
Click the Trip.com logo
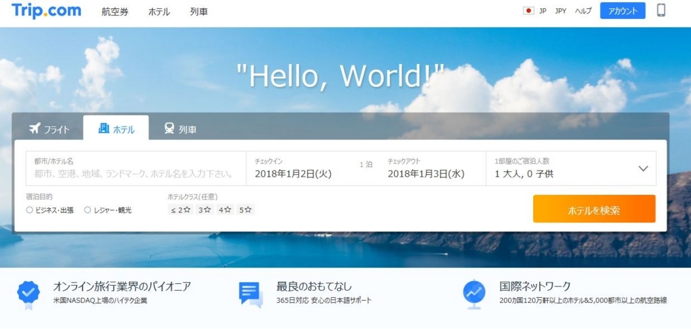[47, 11]
